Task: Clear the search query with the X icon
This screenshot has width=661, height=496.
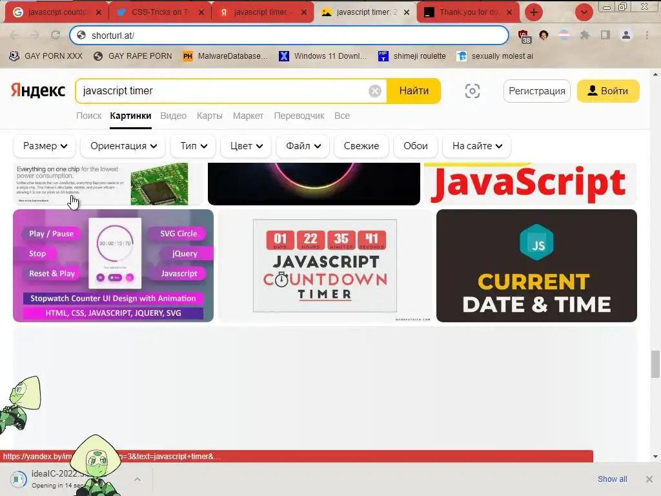Action: coord(375,91)
